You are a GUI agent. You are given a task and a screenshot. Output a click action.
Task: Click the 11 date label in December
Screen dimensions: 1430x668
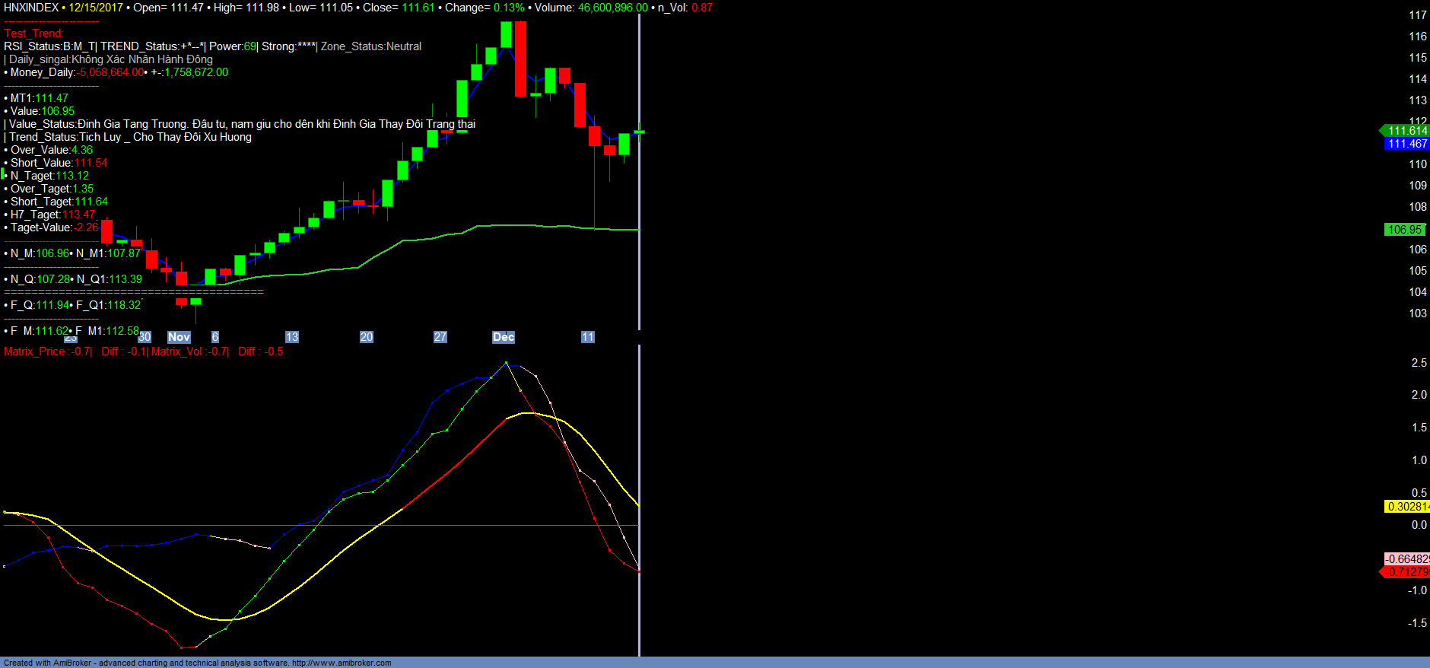[587, 337]
